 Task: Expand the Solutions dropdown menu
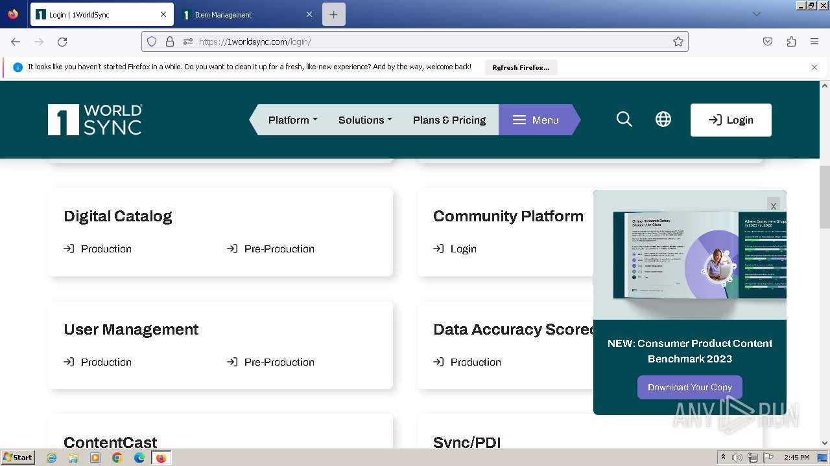pos(365,120)
